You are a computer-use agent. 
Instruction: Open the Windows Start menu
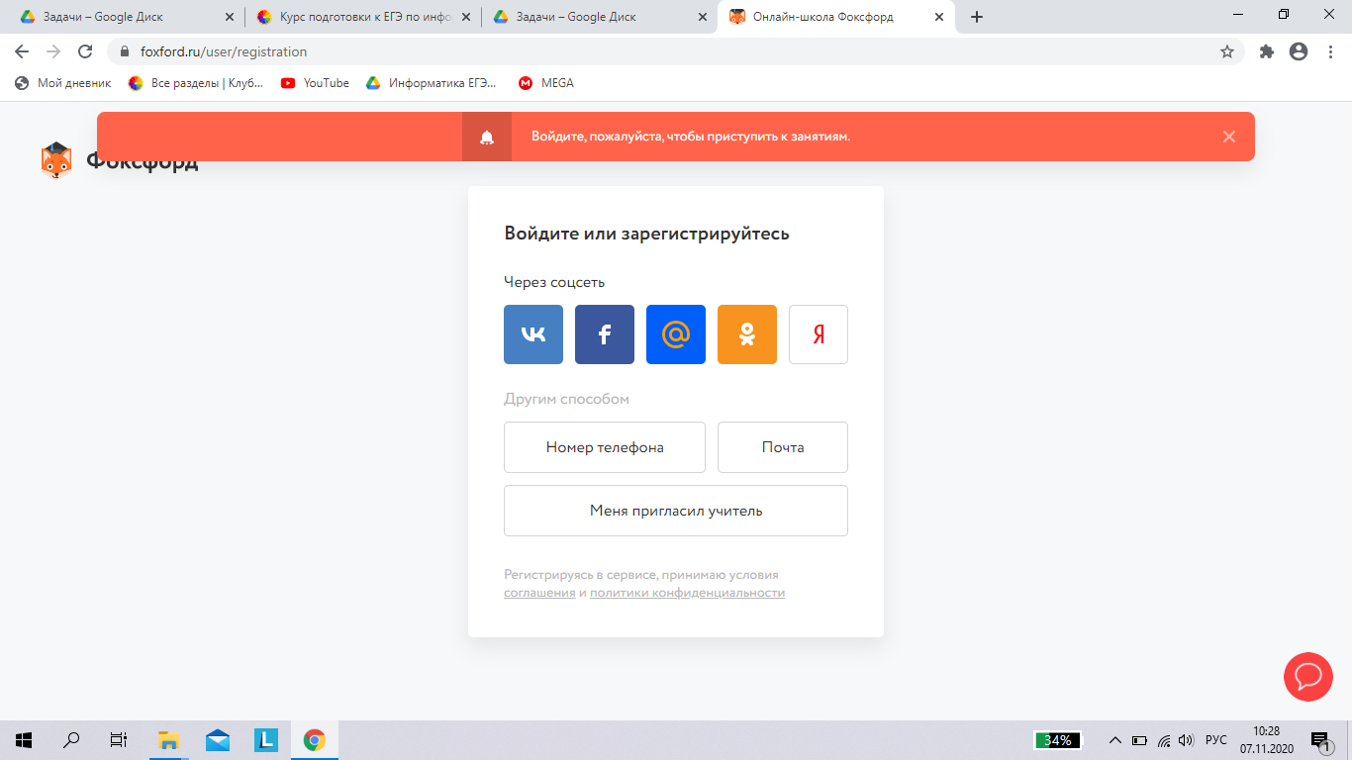[24, 739]
